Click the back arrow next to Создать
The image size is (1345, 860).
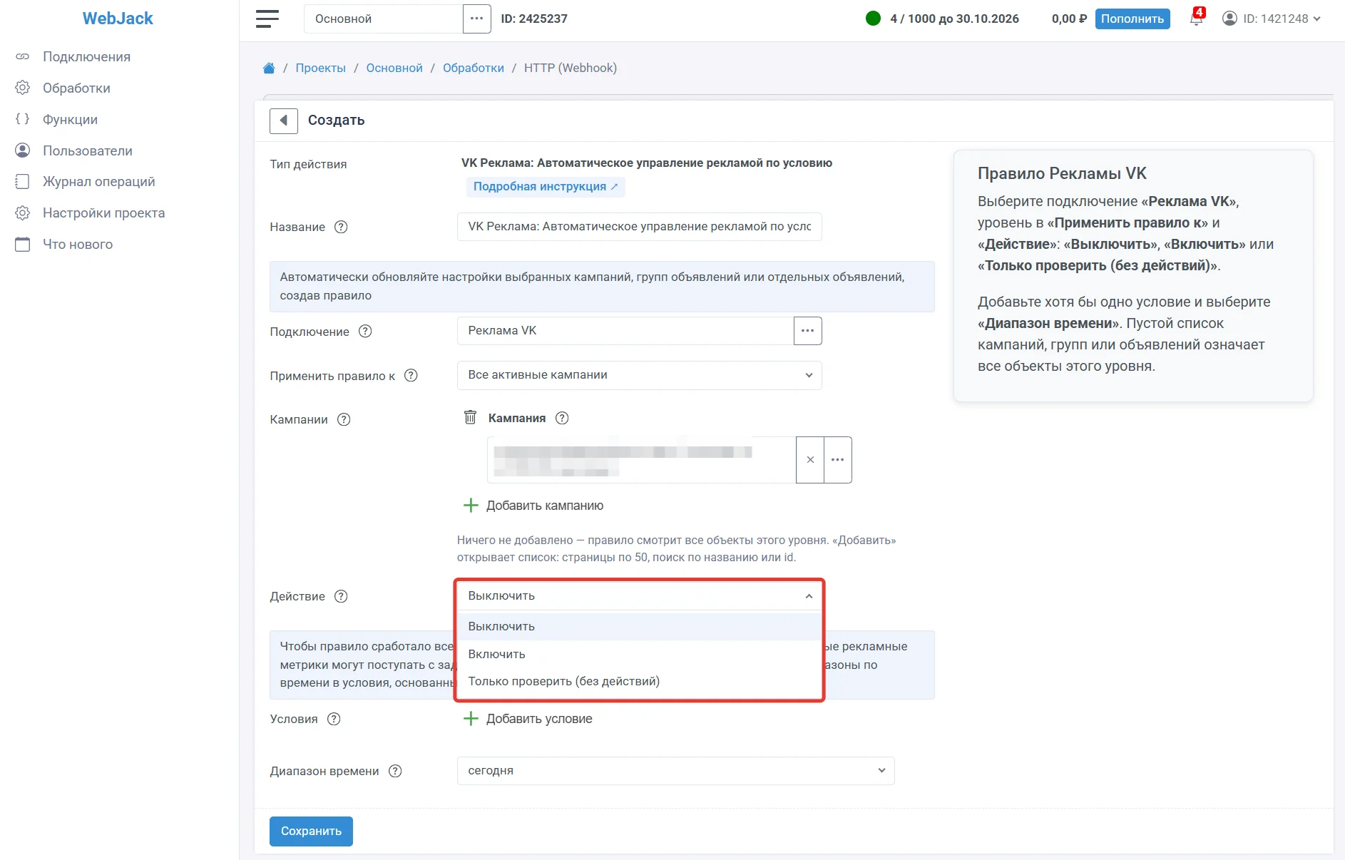[284, 121]
